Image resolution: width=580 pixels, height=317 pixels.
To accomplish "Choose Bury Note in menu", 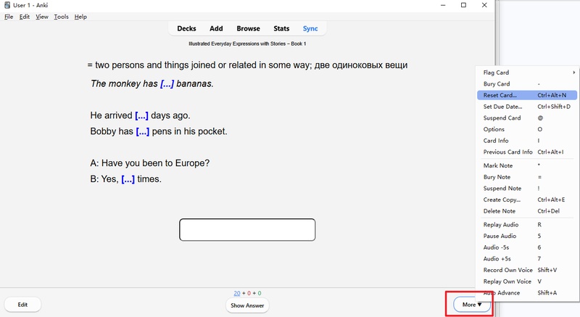I will pyautogui.click(x=527, y=177).
